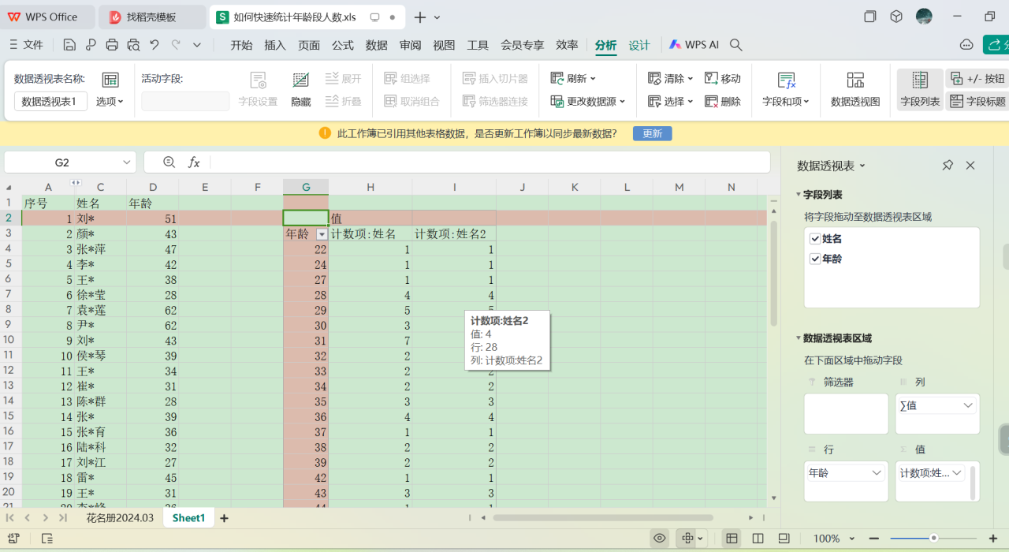Open the 年龄 filter dropdown in cell G3
Viewport: 1009px width, 552px height.
(322, 234)
